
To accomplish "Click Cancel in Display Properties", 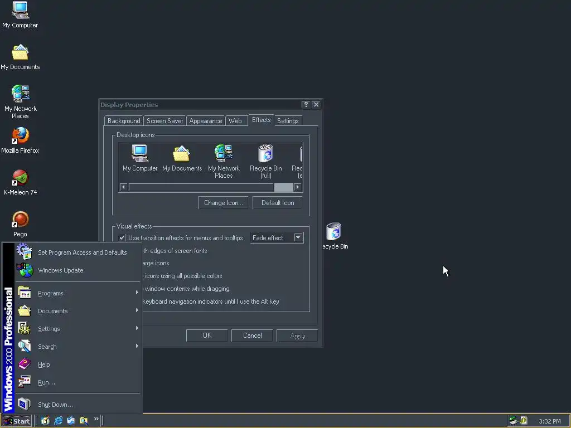I will point(252,335).
